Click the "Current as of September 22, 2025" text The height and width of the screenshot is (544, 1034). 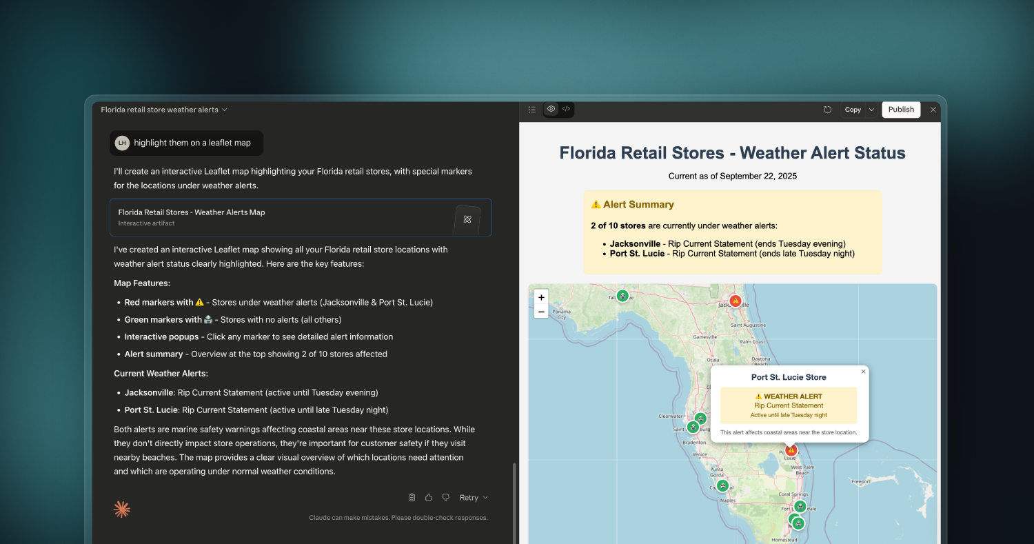733,176
